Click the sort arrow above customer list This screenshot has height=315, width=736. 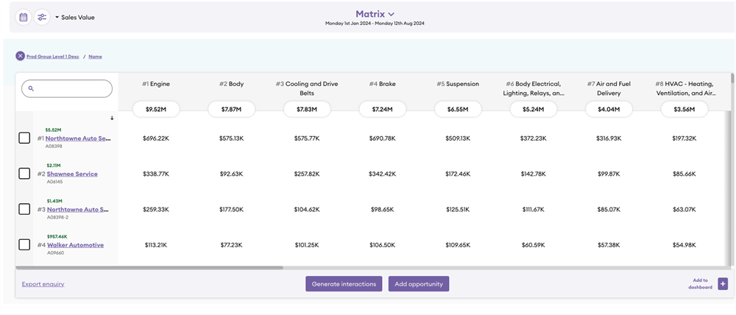pos(112,118)
